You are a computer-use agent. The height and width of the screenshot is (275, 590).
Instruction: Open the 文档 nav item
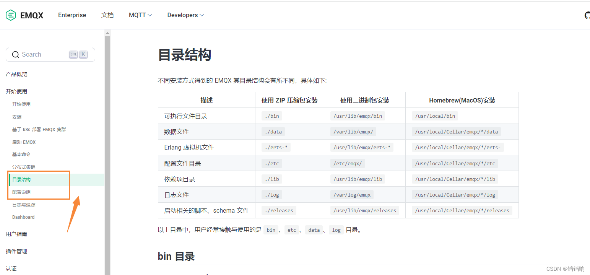click(107, 15)
